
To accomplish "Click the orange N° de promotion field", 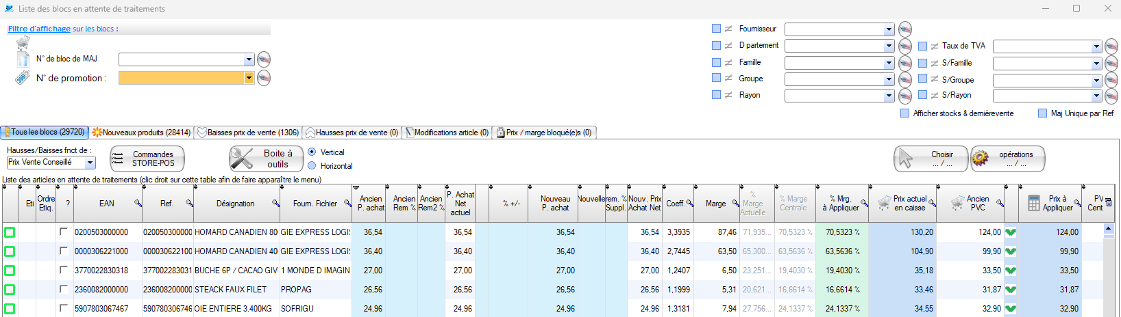I will (181, 78).
